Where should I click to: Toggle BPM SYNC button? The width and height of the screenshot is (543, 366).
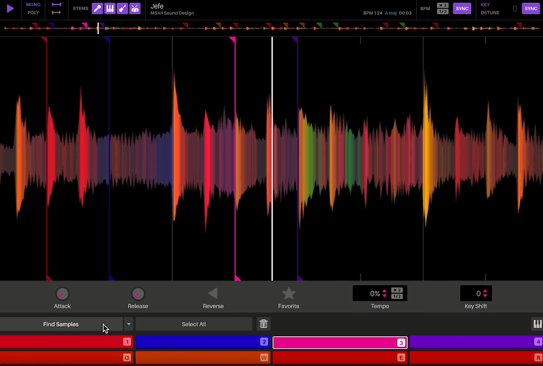462,9
